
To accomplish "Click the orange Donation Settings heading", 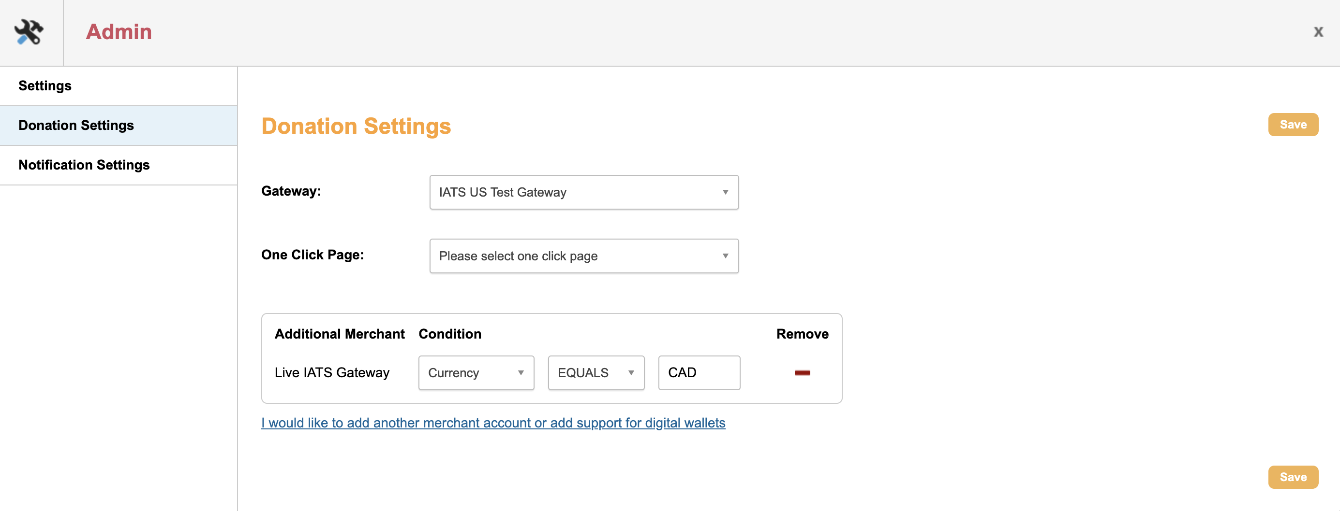I will (x=356, y=126).
